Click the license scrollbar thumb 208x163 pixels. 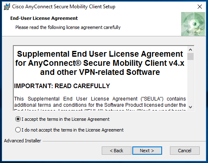[x=190, y=56]
